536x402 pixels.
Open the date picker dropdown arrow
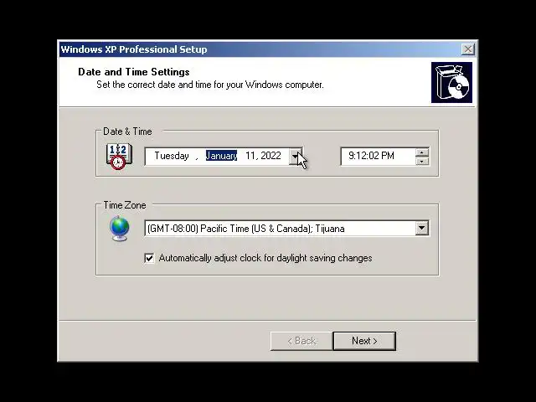coord(296,157)
